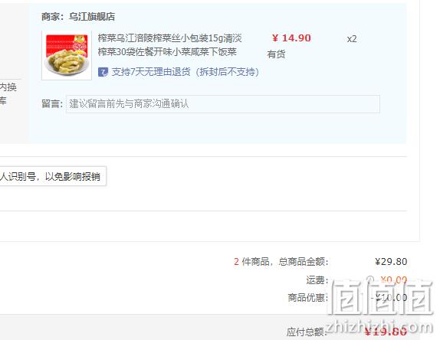440x340 pixels.
Task: Click the 7-day return policy icon
Action: pyautogui.click(x=103, y=72)
